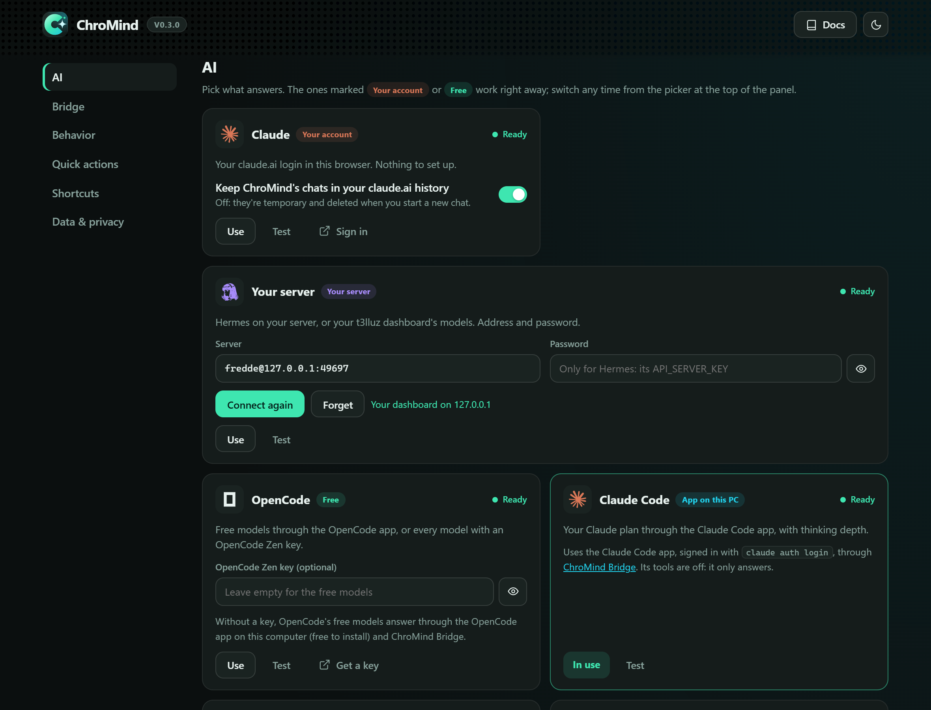Click the Your server Hermes icon

tap(230, 291)
